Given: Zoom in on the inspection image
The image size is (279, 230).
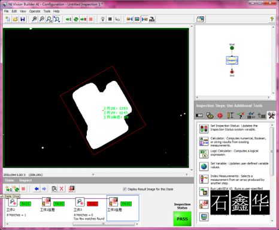Looking at the screenshot, I should pos(34,19).
